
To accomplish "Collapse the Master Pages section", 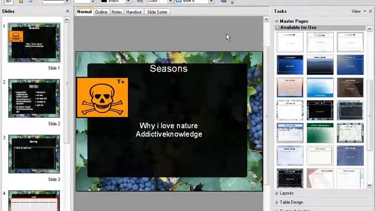I will 277,21.
